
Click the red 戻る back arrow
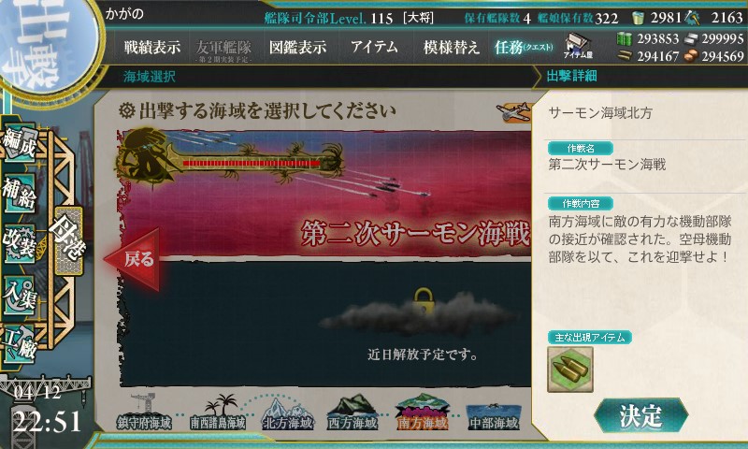(x=133, y=259)
